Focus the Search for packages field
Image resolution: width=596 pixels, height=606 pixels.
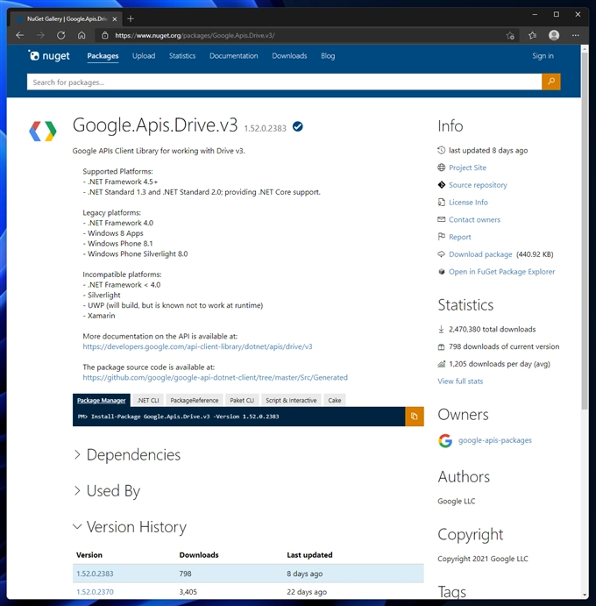point(284,82)
